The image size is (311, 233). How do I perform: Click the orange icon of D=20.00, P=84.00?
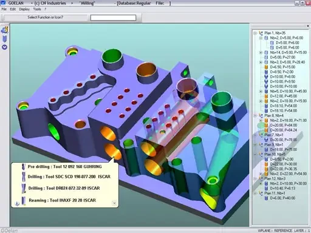[x=266, y=125]
